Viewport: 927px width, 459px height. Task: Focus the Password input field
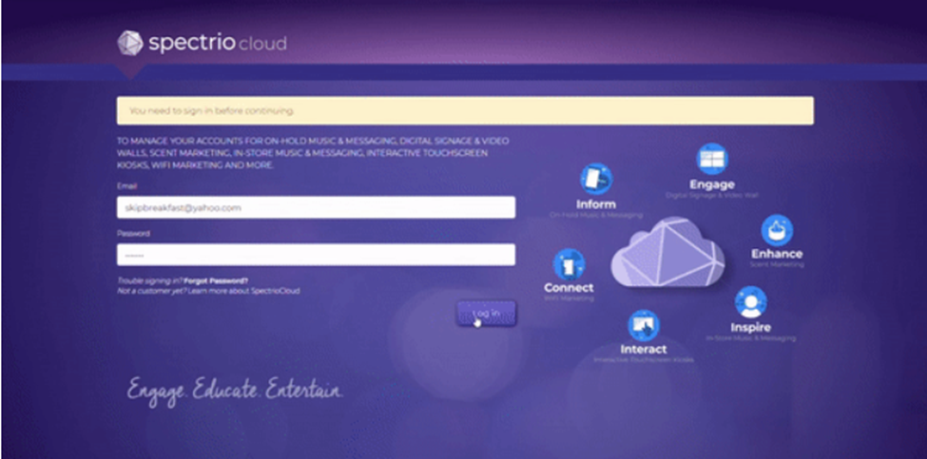tap(316, 255)
